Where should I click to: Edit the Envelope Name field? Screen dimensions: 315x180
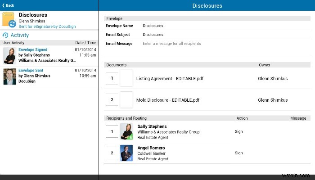(226, 26)
